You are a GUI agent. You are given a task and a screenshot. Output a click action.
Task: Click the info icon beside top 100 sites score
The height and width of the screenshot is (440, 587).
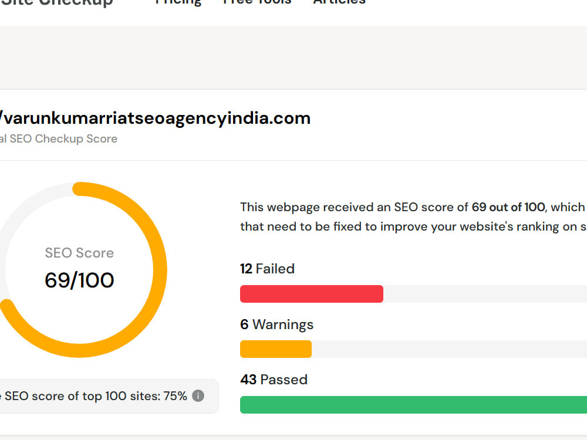(198, 396)
